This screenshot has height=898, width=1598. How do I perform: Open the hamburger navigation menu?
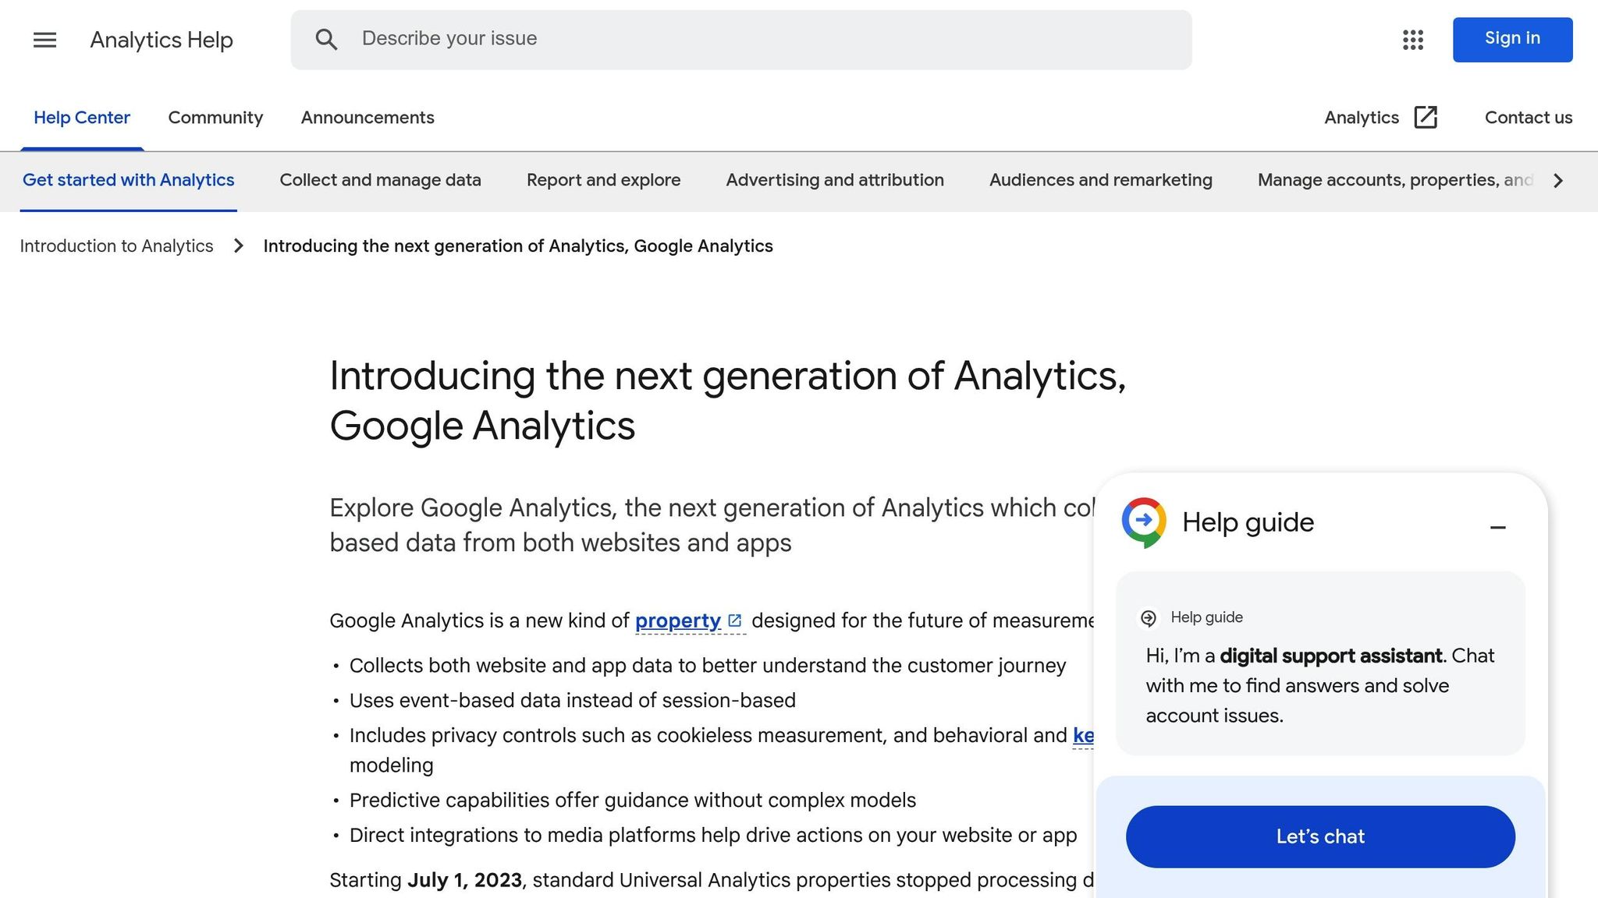[44, 40]
